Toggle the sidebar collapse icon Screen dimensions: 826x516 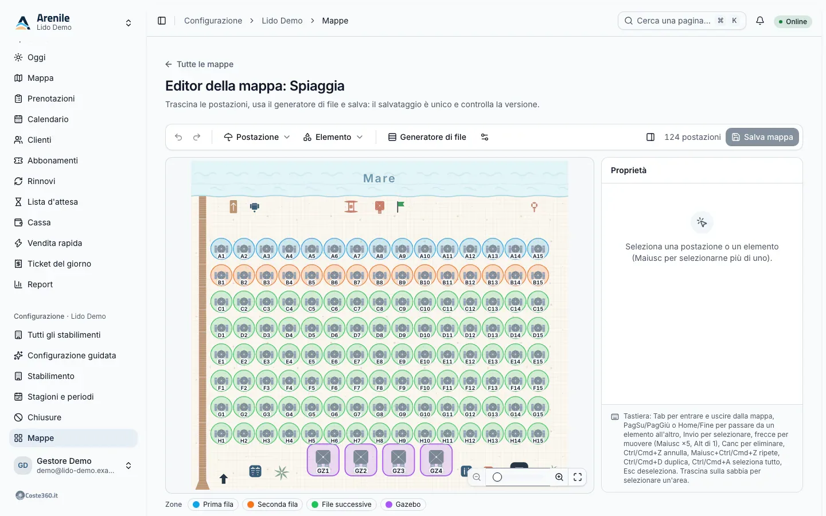162,21
